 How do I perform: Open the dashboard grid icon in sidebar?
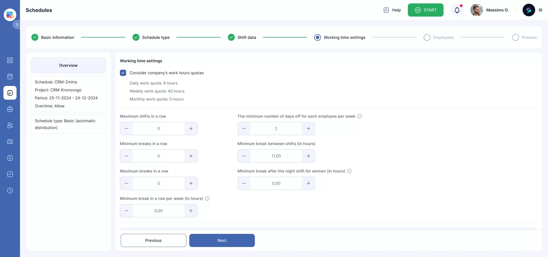(x=10, y=60)
